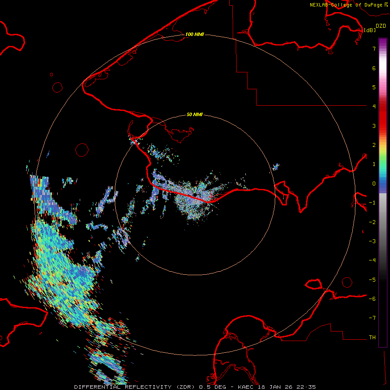390x390 pixels.
Task: Click the -4 value on color scale
Action: (372, 260)
